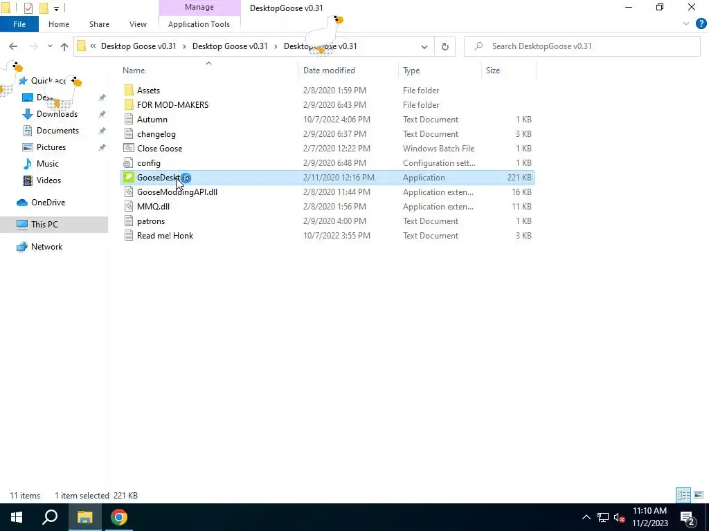Open the Assets folder icon
The height and width of the screenshot is (531, 709).
point(129,91)
